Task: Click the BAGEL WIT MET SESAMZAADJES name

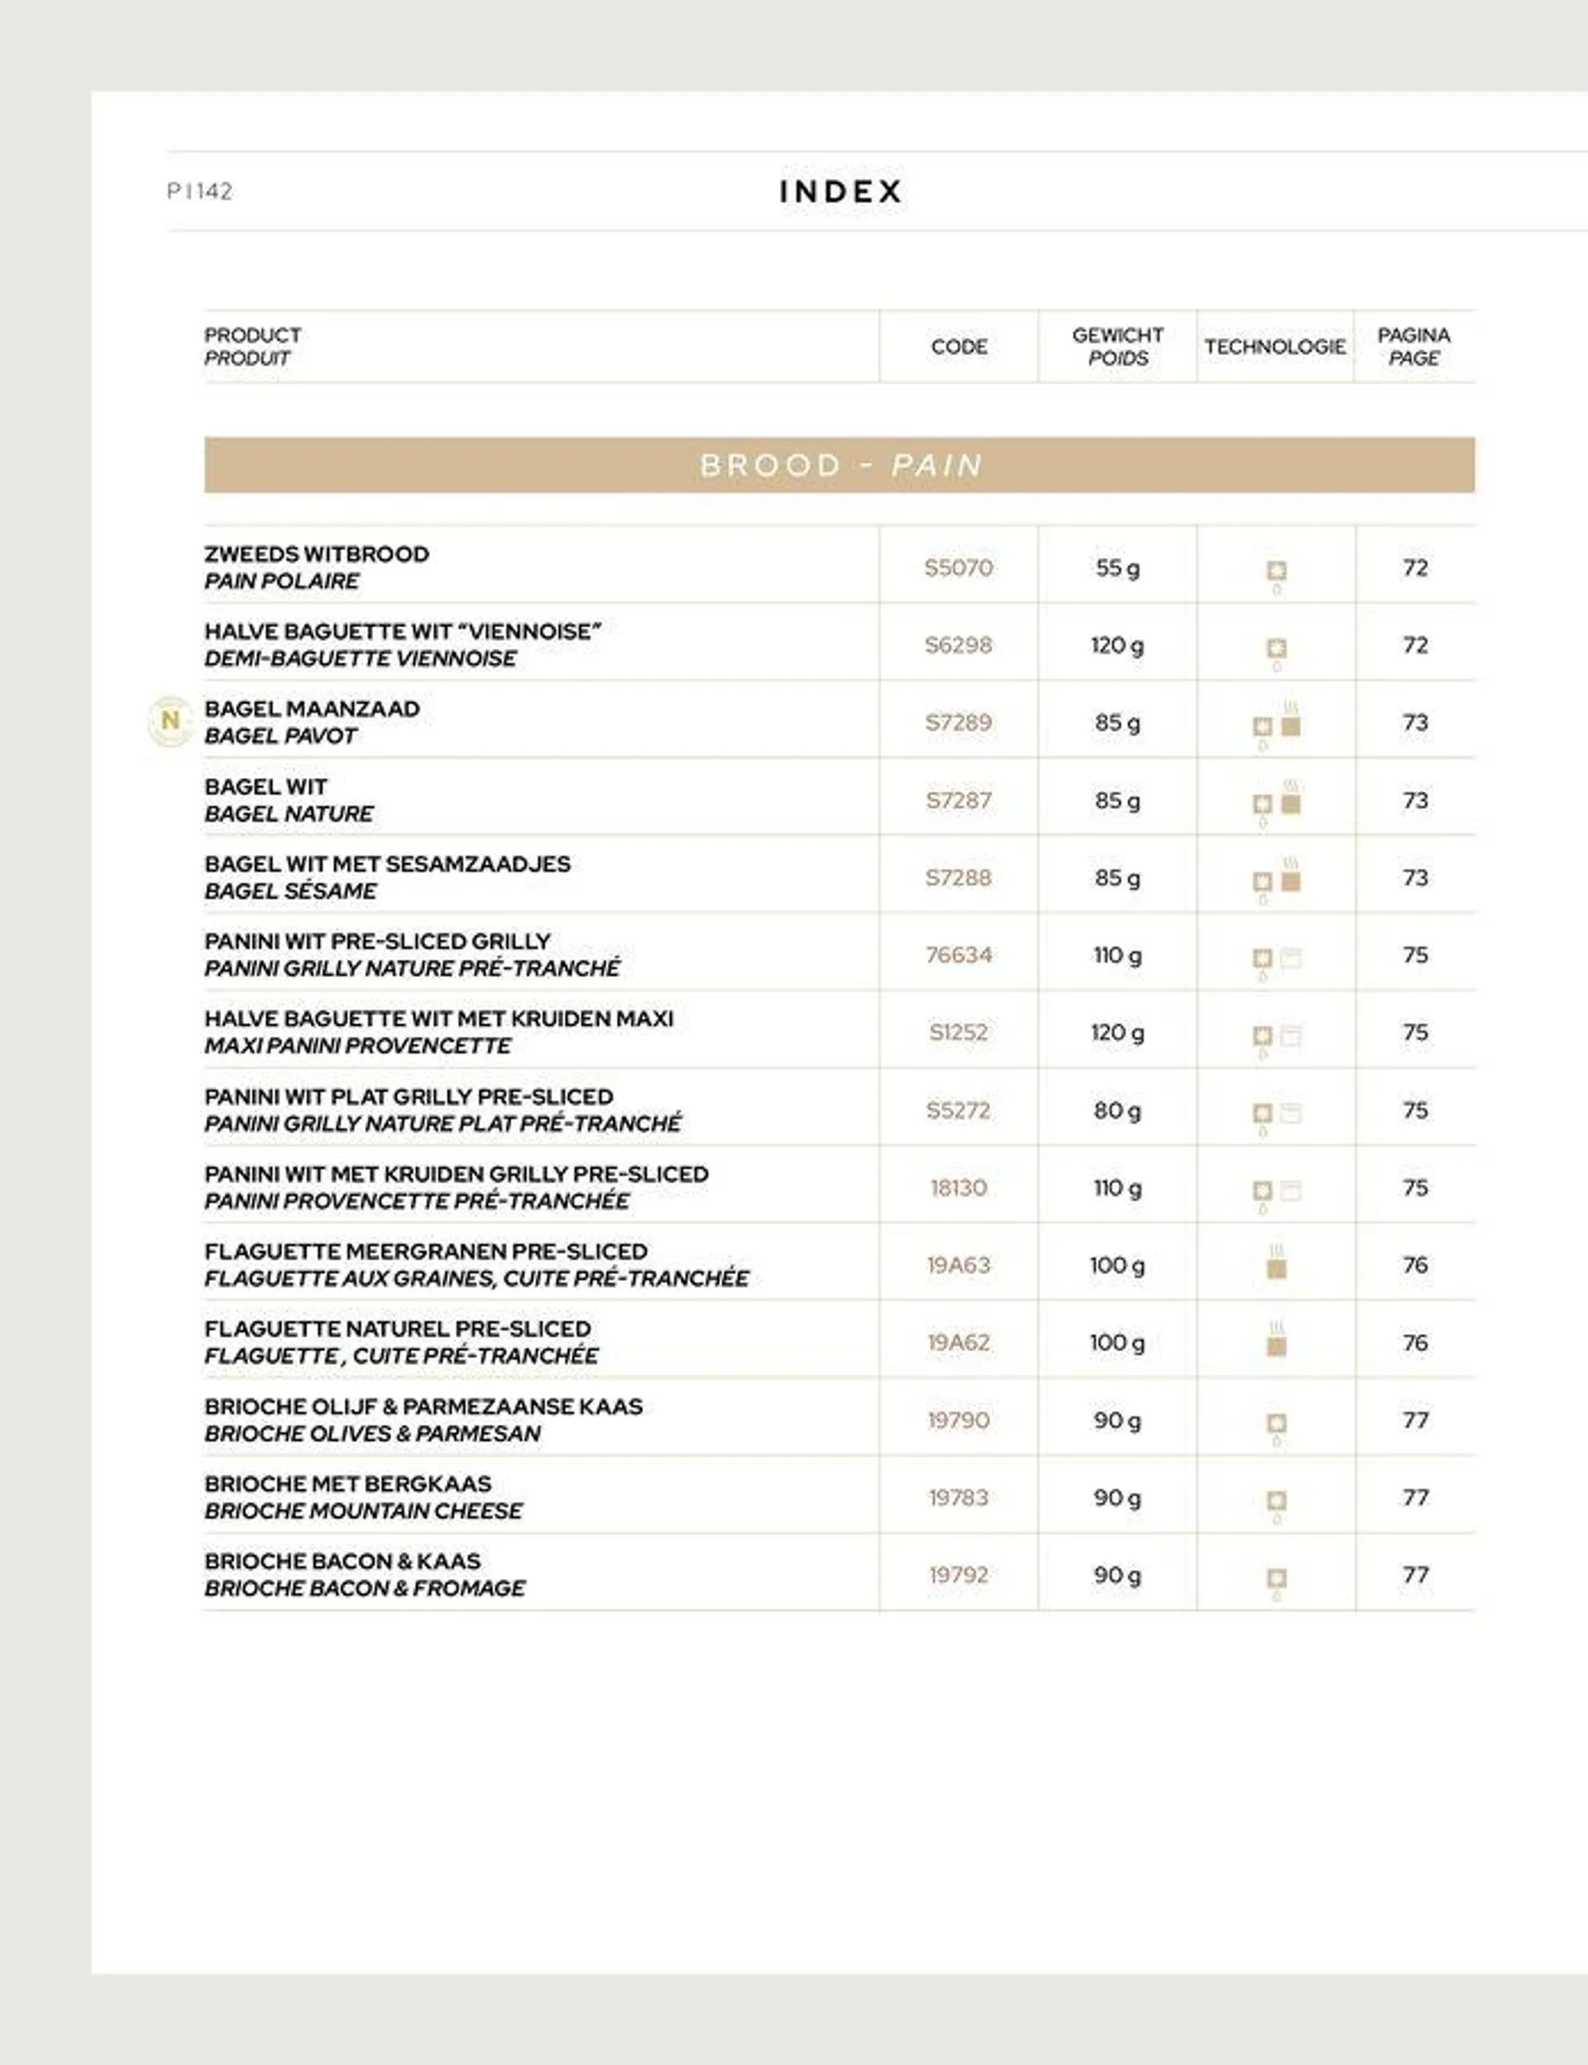Action: click(388, 865)
